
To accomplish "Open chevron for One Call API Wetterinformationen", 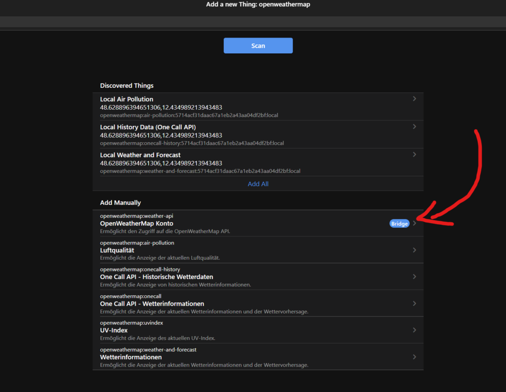I will 415,303.
